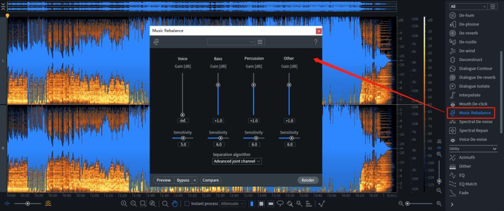Open the Spectral Repair module
Viewport: 504px width, 211px height.
[474, 130]
